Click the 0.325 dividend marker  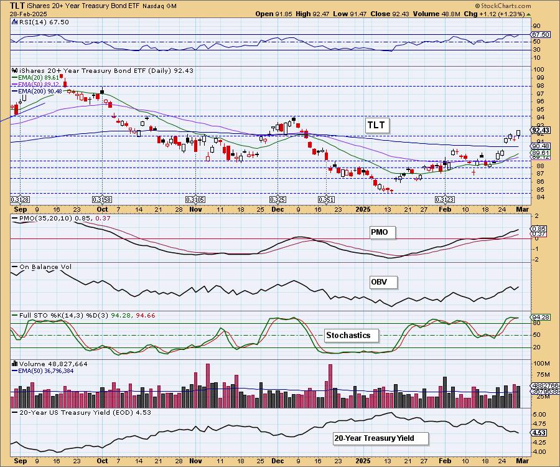coord(278,199)
